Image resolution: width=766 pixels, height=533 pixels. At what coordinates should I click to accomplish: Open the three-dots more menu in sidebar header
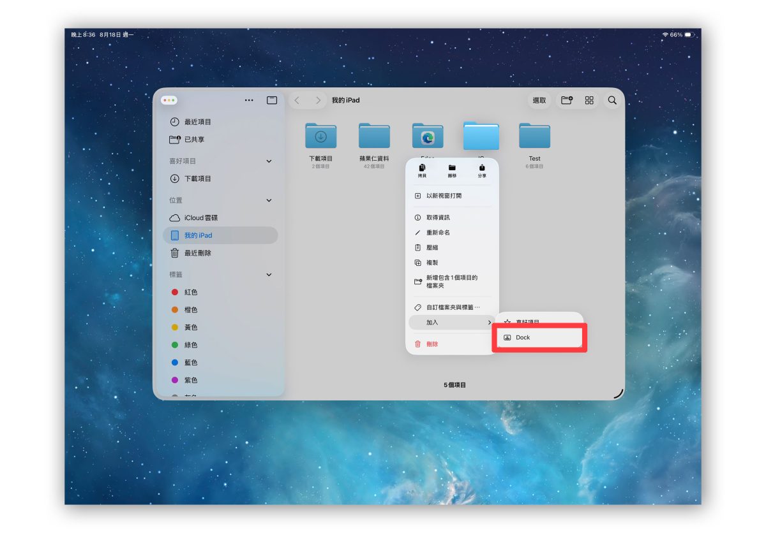coord(249,101)
